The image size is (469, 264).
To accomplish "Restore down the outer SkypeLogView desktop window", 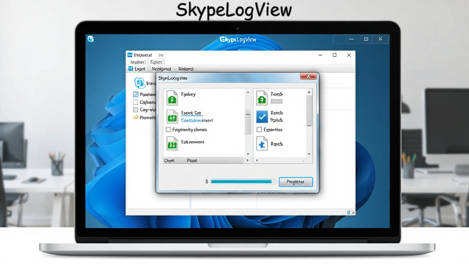I will 366,39.
